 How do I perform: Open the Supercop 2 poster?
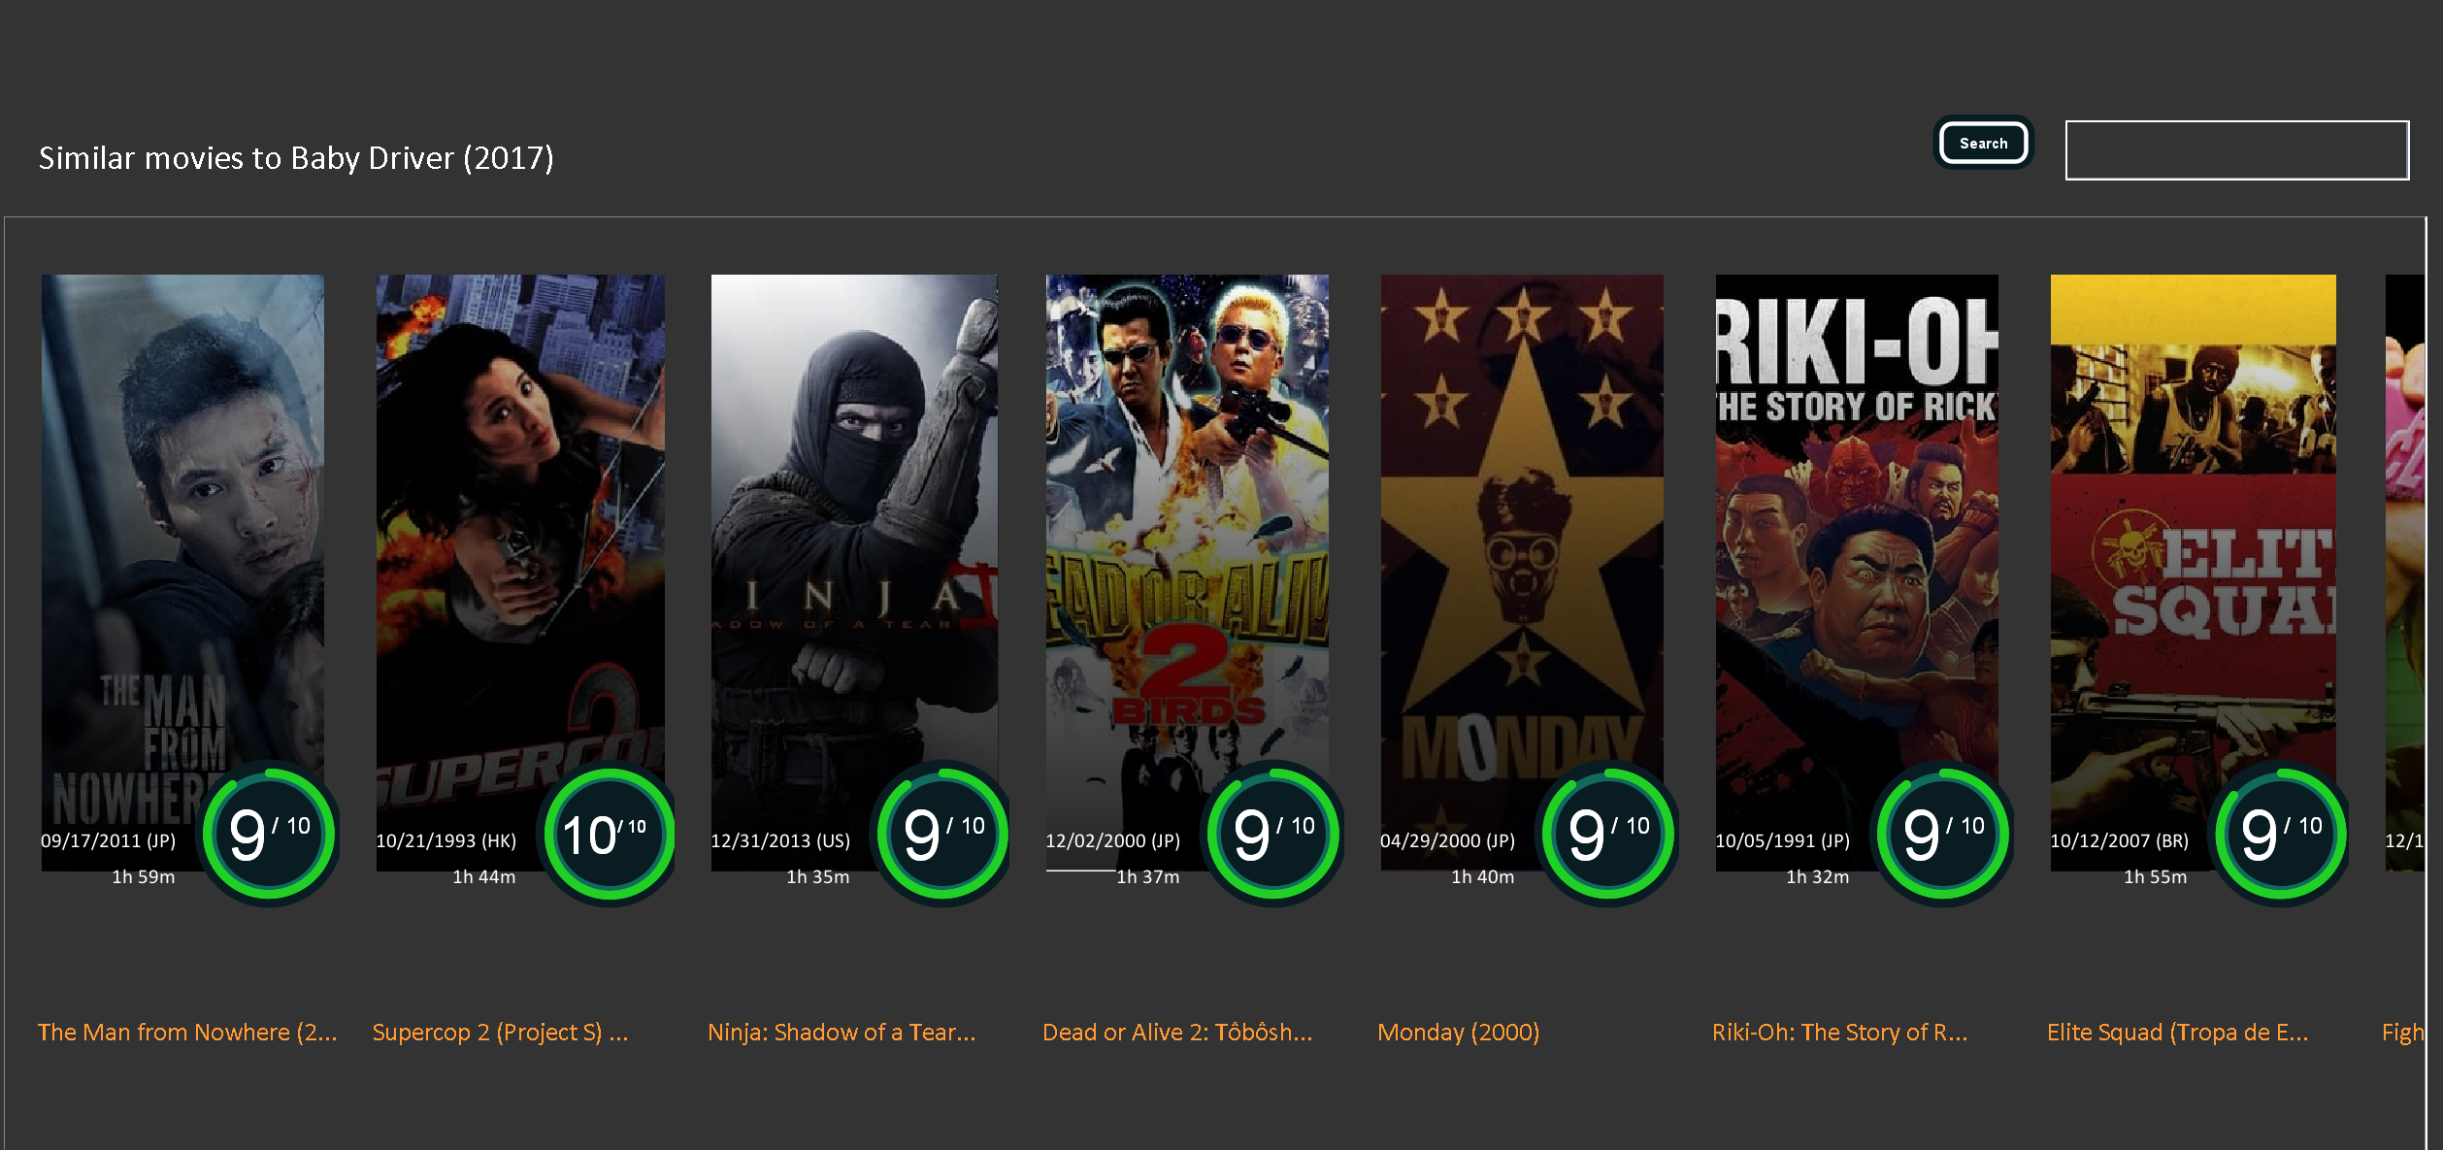[x=520, y=573]
